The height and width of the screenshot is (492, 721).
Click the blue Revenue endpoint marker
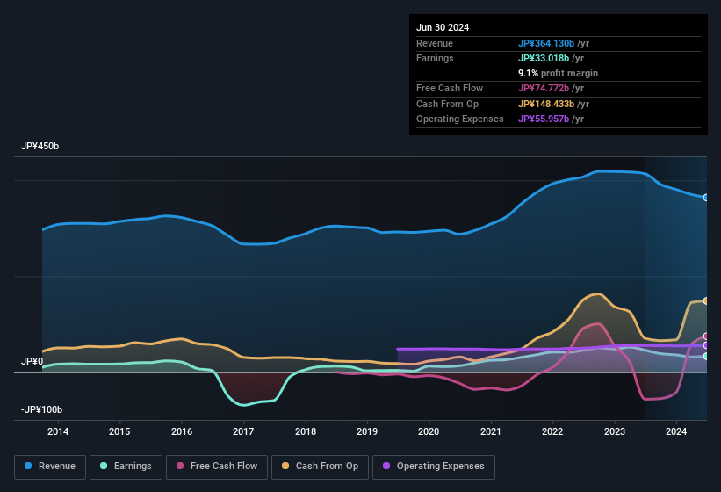(x=706, y=198)
